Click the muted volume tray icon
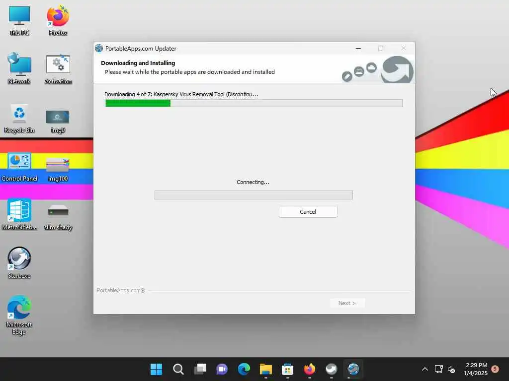This screenshot has height=381, width=509. (451, 369)
